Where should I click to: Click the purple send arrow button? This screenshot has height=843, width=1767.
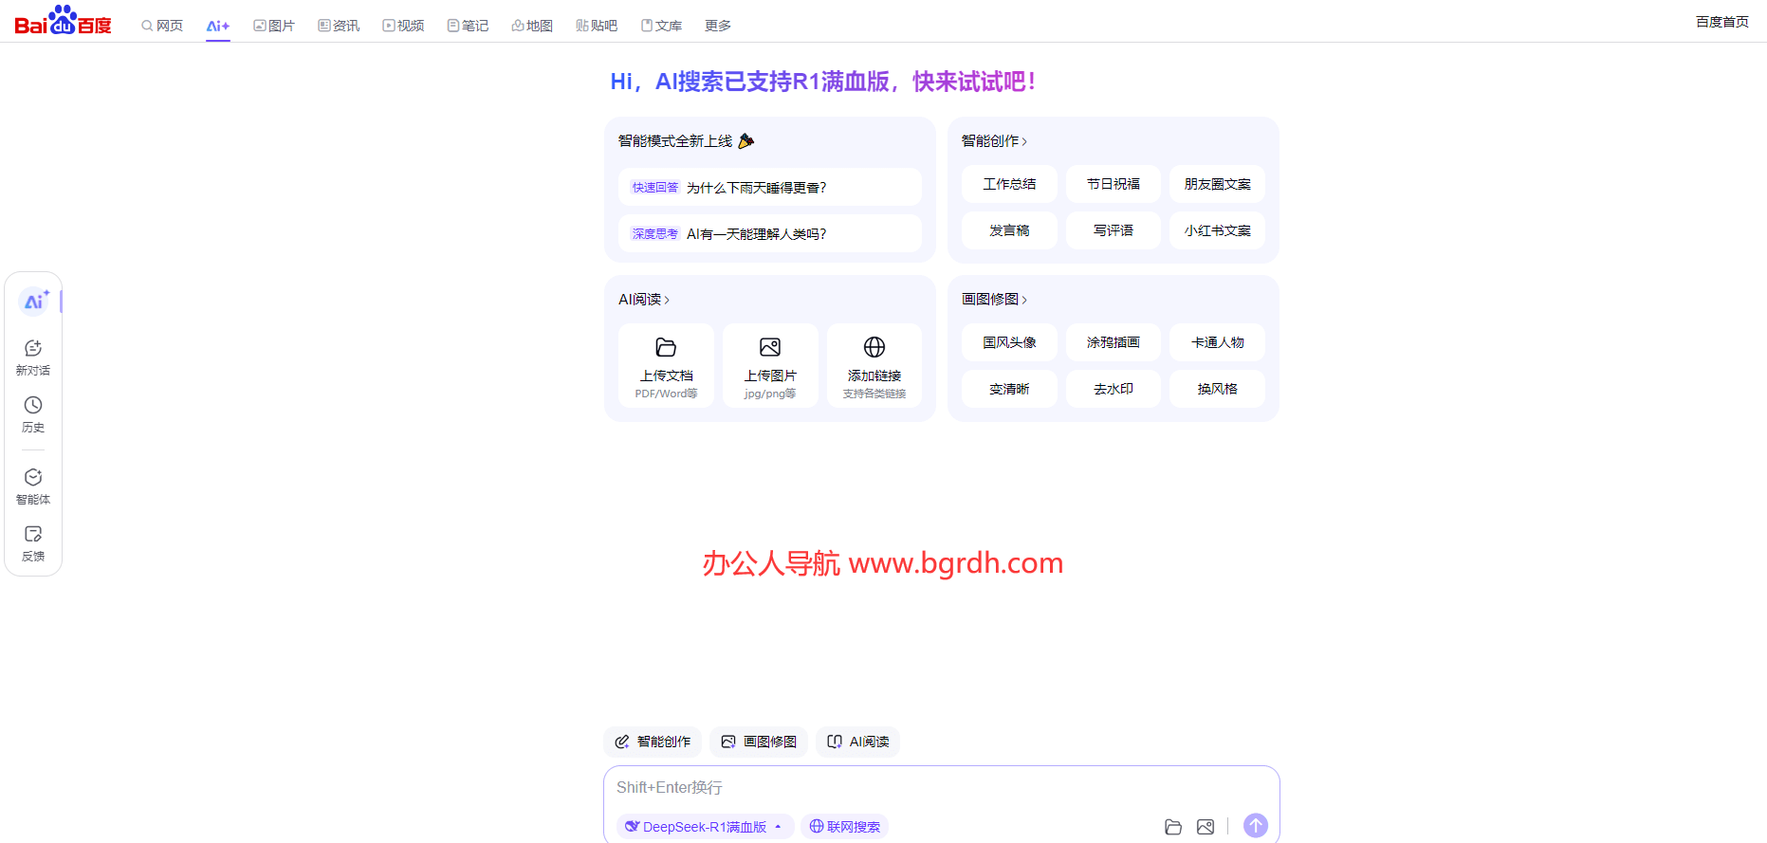click(x=1256, y=826)
